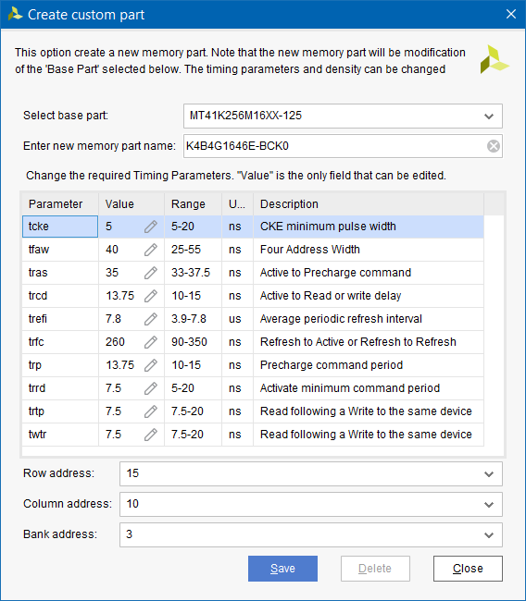526x601 pixels.
Task: Click 'Active to Precharge command' description
Action: pos(335,273)
